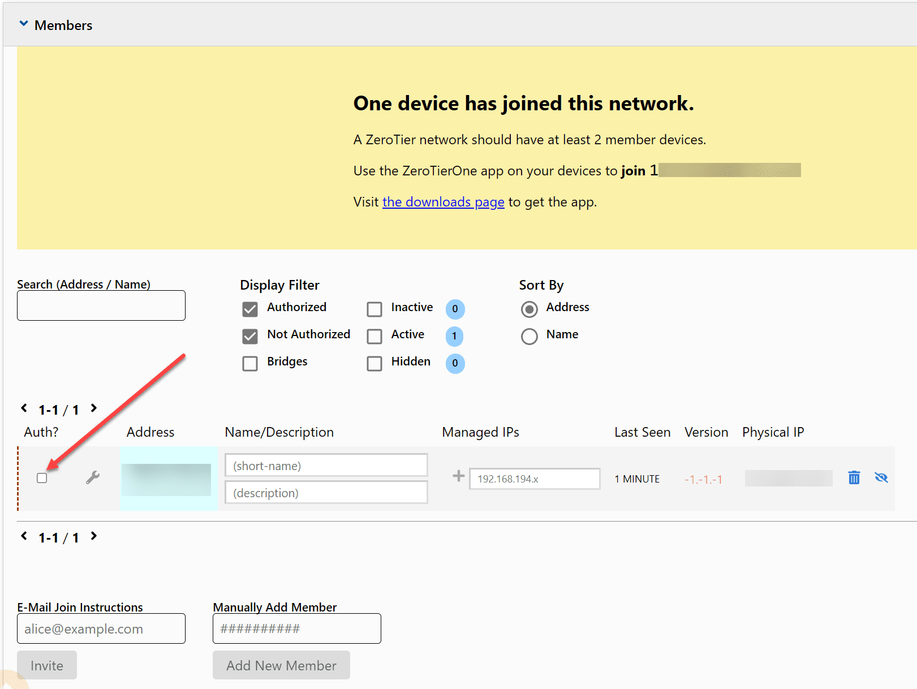Click the Last Seen column header
This screenshot has height=689, width=917.
(x=643, y=432)
